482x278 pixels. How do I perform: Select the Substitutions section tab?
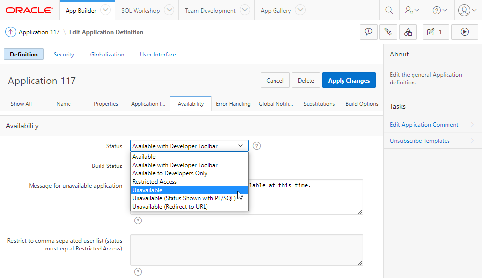(319, 104)
